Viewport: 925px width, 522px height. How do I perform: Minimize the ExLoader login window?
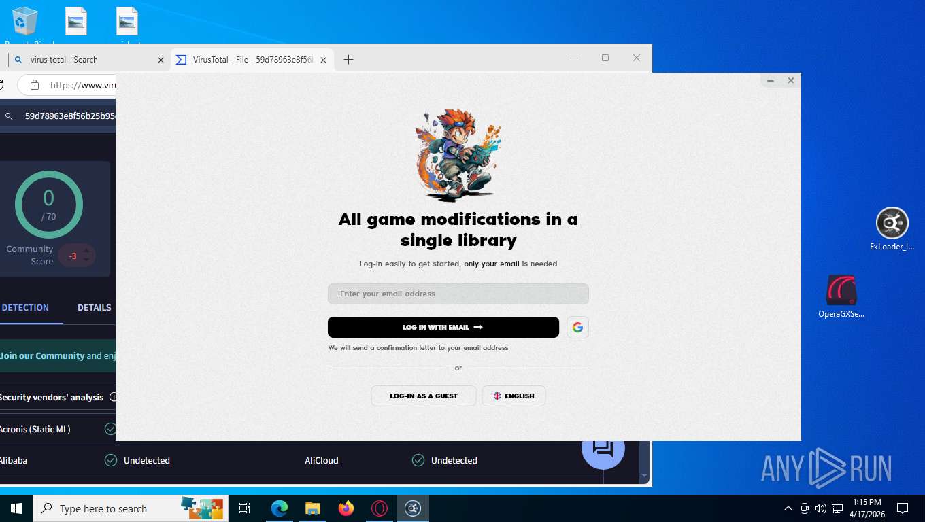[771, 81]
